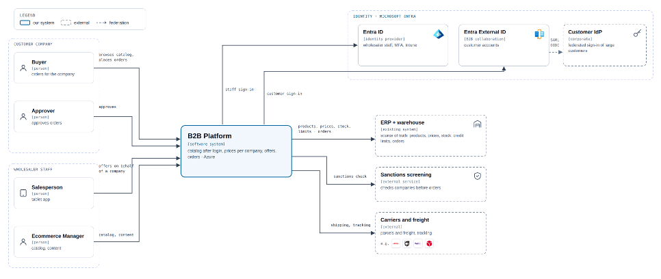Viewport: 661px width, 279px height.
Task: Select the 'Carriers and freight' node title
Action: (x=404, y=220)
